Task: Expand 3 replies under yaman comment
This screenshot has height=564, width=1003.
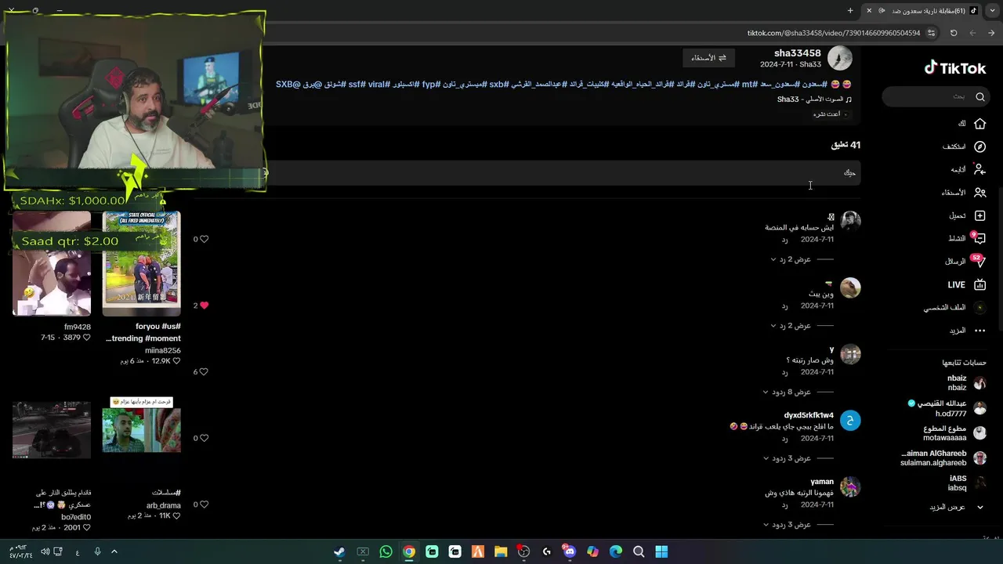Action: click(788, 525)
